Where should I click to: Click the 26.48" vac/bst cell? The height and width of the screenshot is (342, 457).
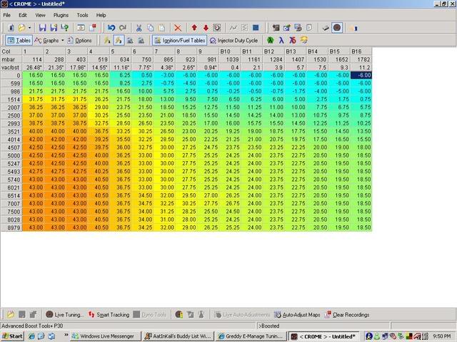click(33, 68)
